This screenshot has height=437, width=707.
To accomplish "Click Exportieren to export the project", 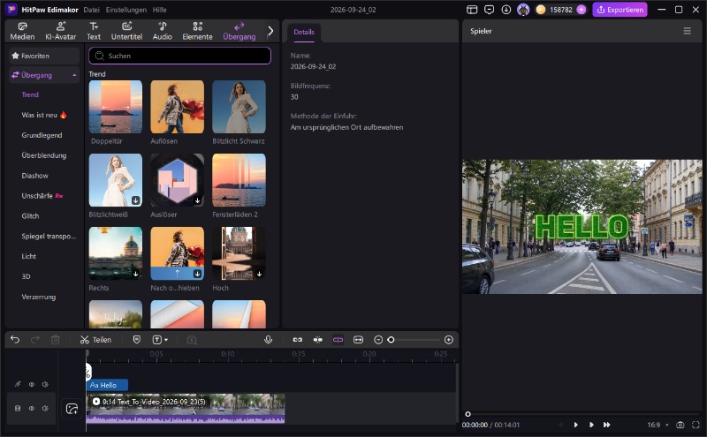I will point(620,10).
